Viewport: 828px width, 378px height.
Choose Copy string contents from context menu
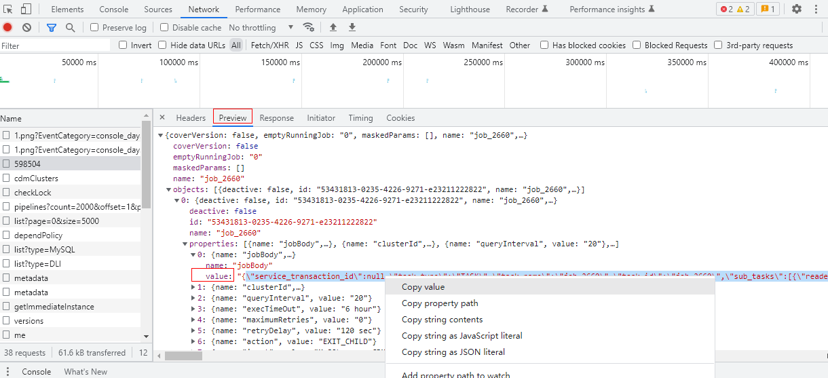click(442, 320)
